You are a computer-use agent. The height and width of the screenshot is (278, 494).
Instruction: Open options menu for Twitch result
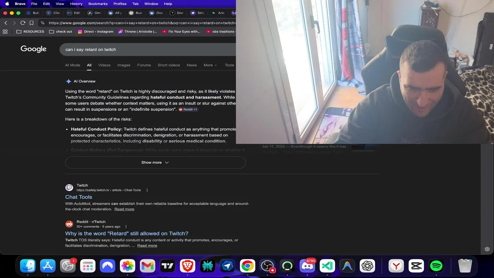pyautogui.click(x=147, y=190)
